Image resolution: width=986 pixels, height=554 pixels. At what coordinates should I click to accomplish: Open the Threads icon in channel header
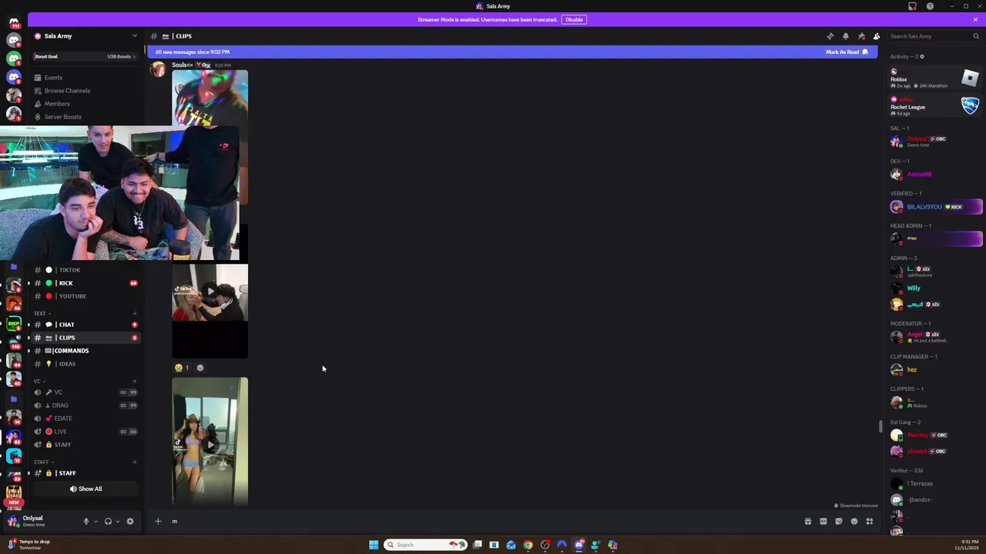(x=830, y=36)
